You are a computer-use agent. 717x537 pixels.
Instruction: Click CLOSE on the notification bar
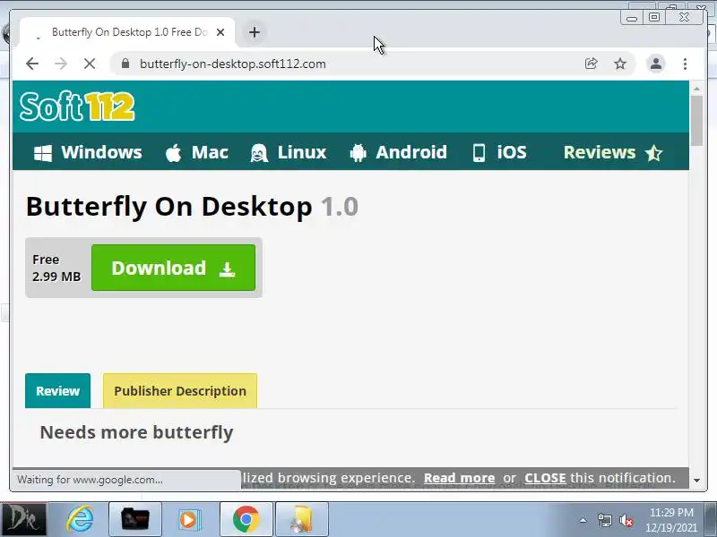tap(545, 478)
